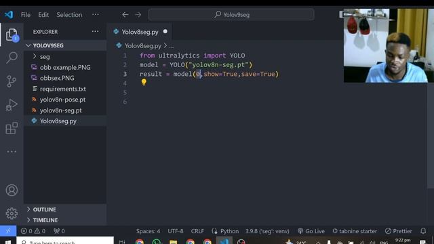
Task: Open the Source Control view
Action: (x=12, y=81)
